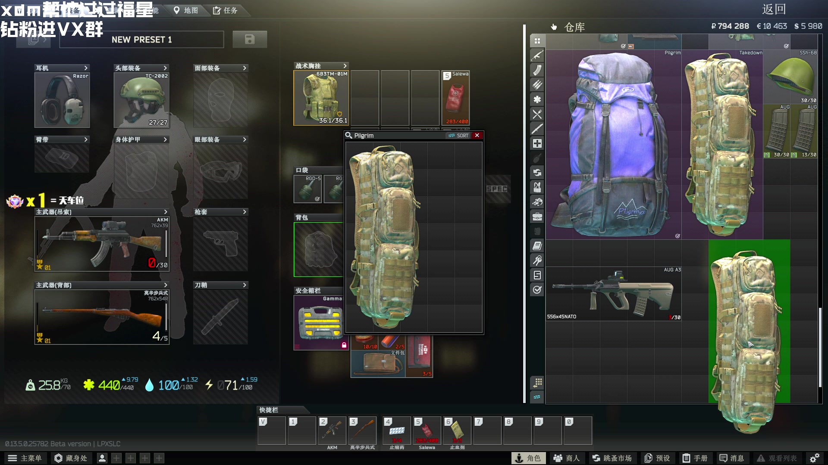Click SORT in the Pilgrim window
Viewport: 828px width, 465px height.
[x=458, y=136]
